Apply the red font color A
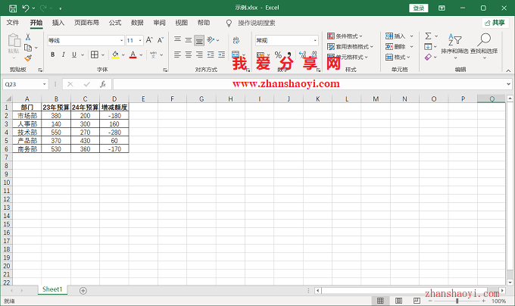Image resolution: width=515 pixels, height=306 pixels. point(133,55)
